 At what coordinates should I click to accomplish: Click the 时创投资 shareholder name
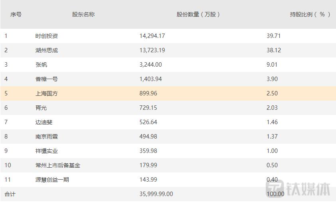coord(47,36)
